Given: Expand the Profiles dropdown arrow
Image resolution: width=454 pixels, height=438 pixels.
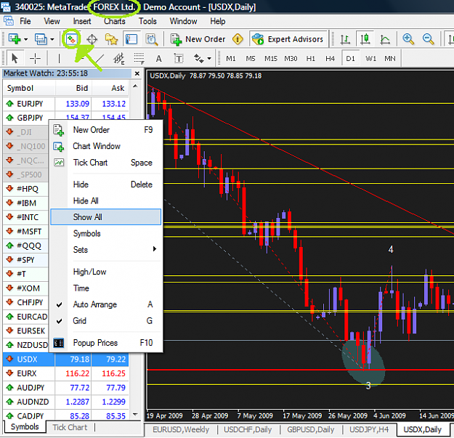Looking at the screenshot, I should pos(52,39).
